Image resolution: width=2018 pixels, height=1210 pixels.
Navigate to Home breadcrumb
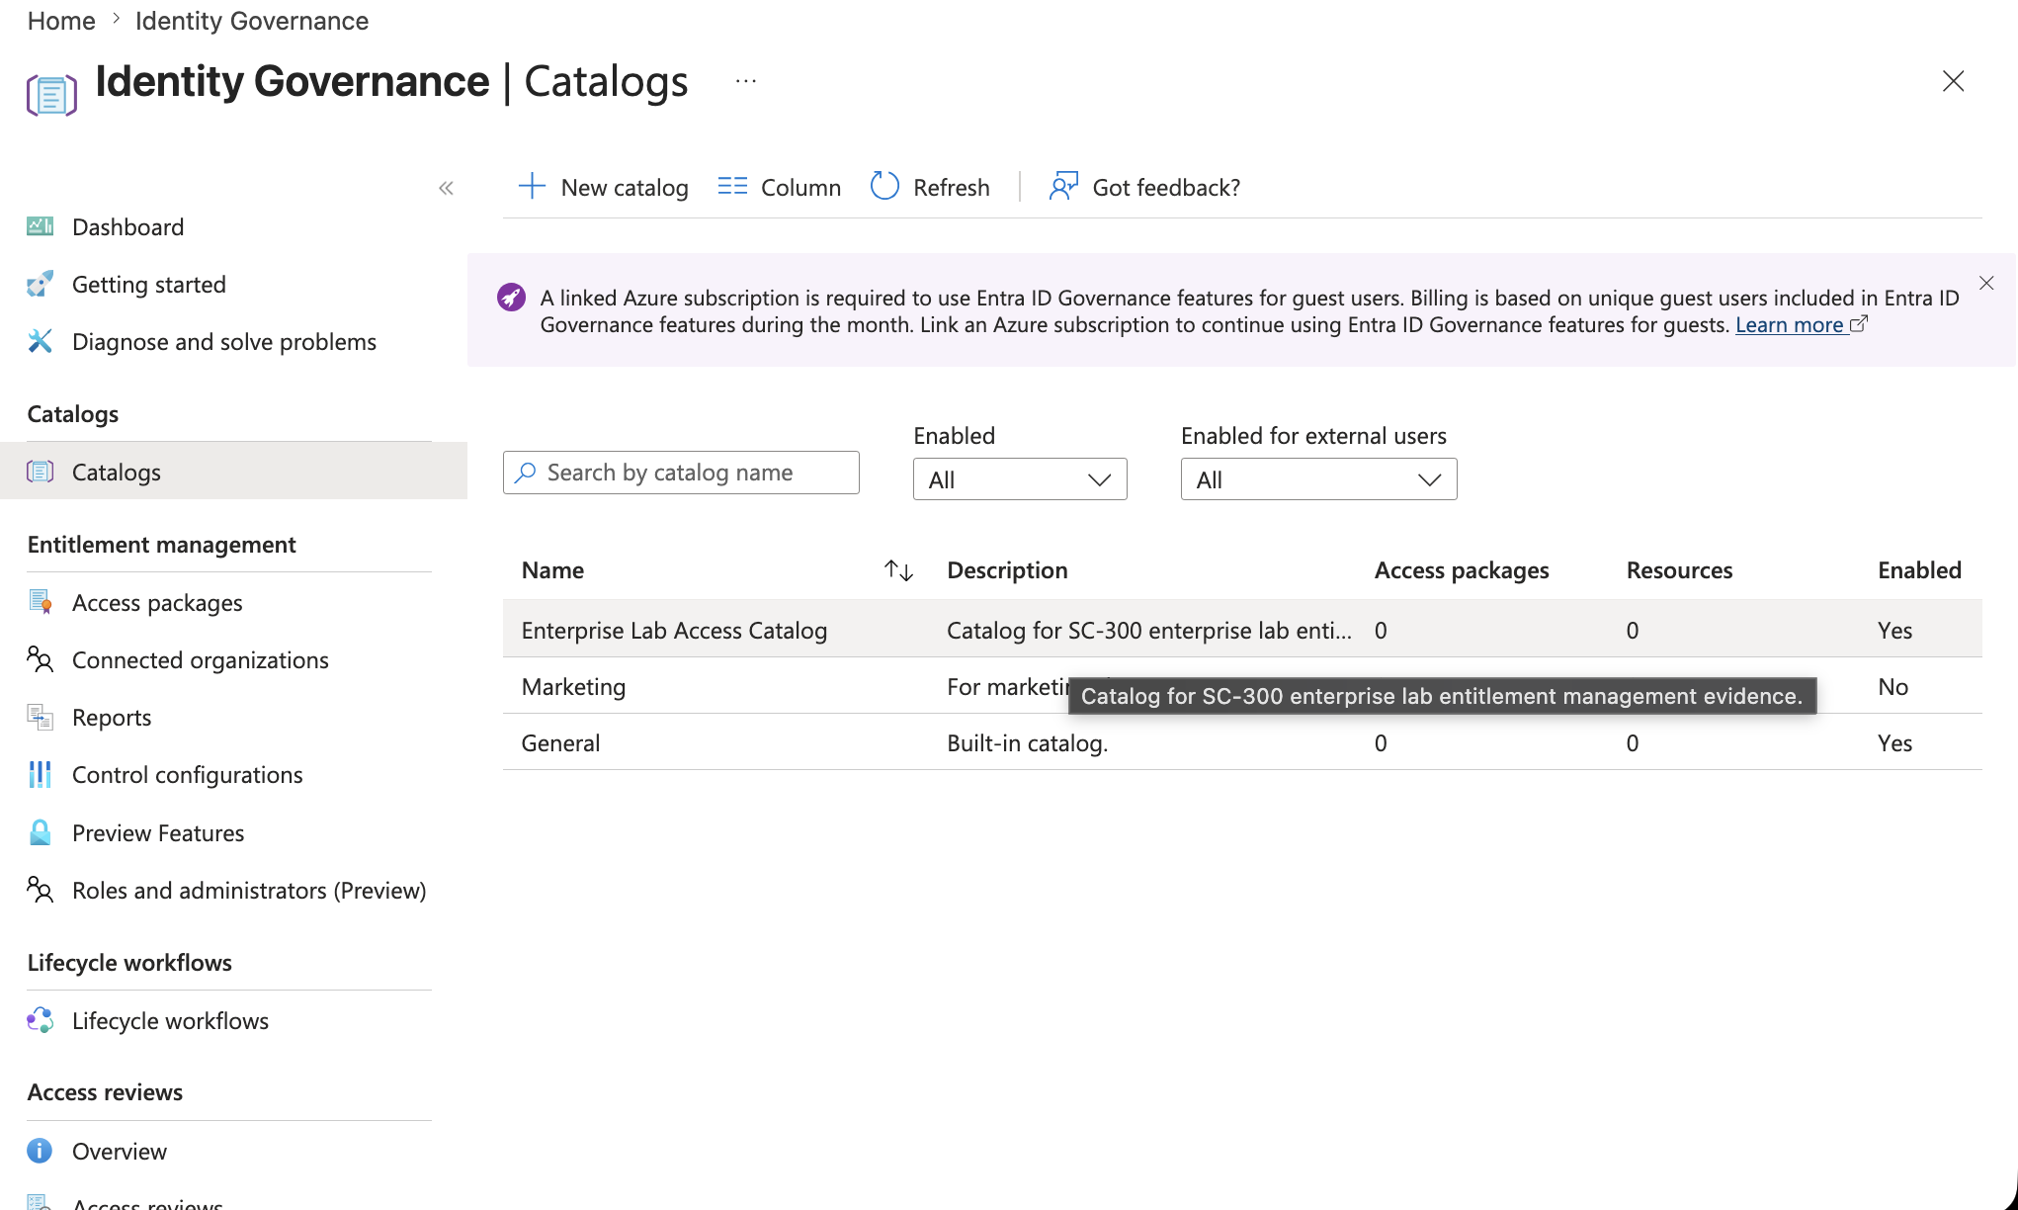pos(61,21)
